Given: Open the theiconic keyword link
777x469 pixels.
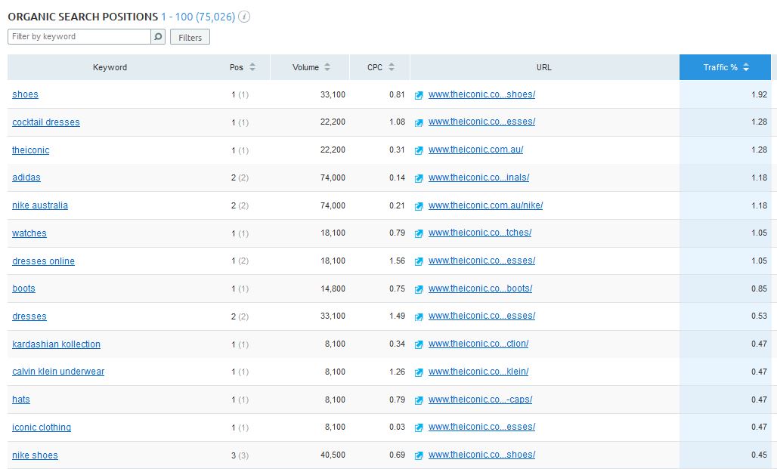Looking at the screenshot, I should click(x=31, y=150).
